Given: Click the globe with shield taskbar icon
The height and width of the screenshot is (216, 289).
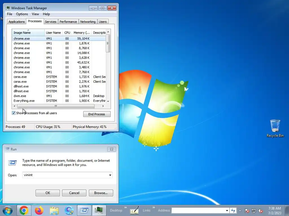Looking at the screenshot, I should pos(69,210).
